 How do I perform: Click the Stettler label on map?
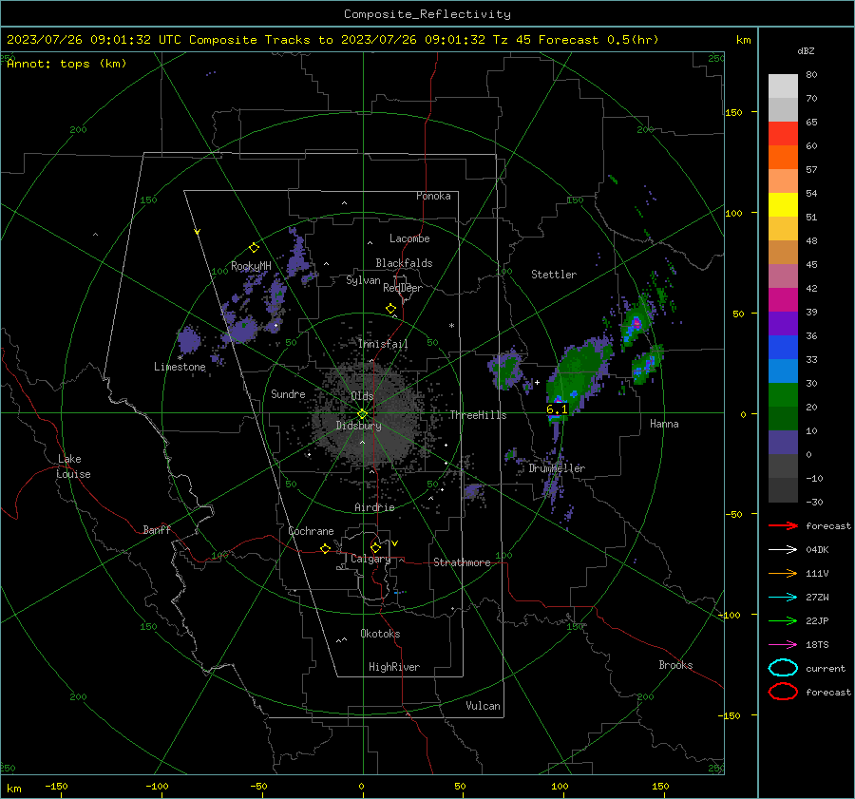554,275
